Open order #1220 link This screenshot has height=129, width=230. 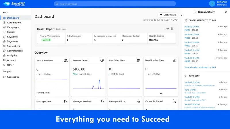tap(187, 61)
